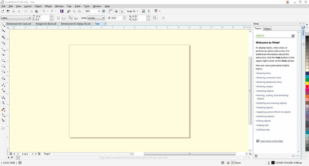Open 'Getting help' hint topic
309x166 pixels.
(263, 130)
